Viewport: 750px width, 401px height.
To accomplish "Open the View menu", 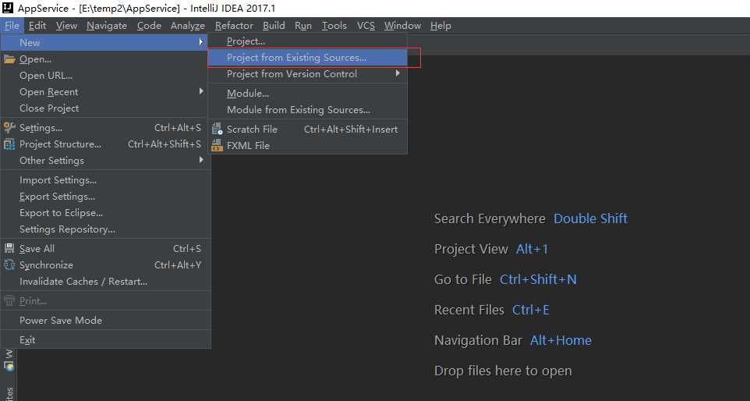I will tap(66, 26).
